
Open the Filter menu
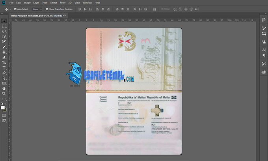click(63, 3)
